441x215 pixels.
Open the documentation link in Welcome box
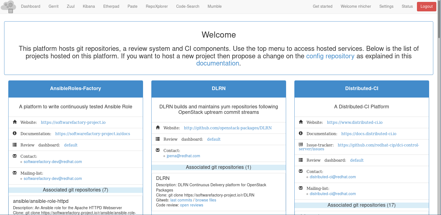click(x=218, y=63)
